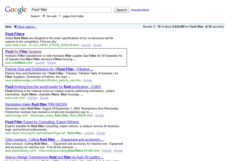Open 'Chip conveyor, Cutting fluid filter' result
The image size is (232, 161).
pyautogui.click(x=55, y=140)
